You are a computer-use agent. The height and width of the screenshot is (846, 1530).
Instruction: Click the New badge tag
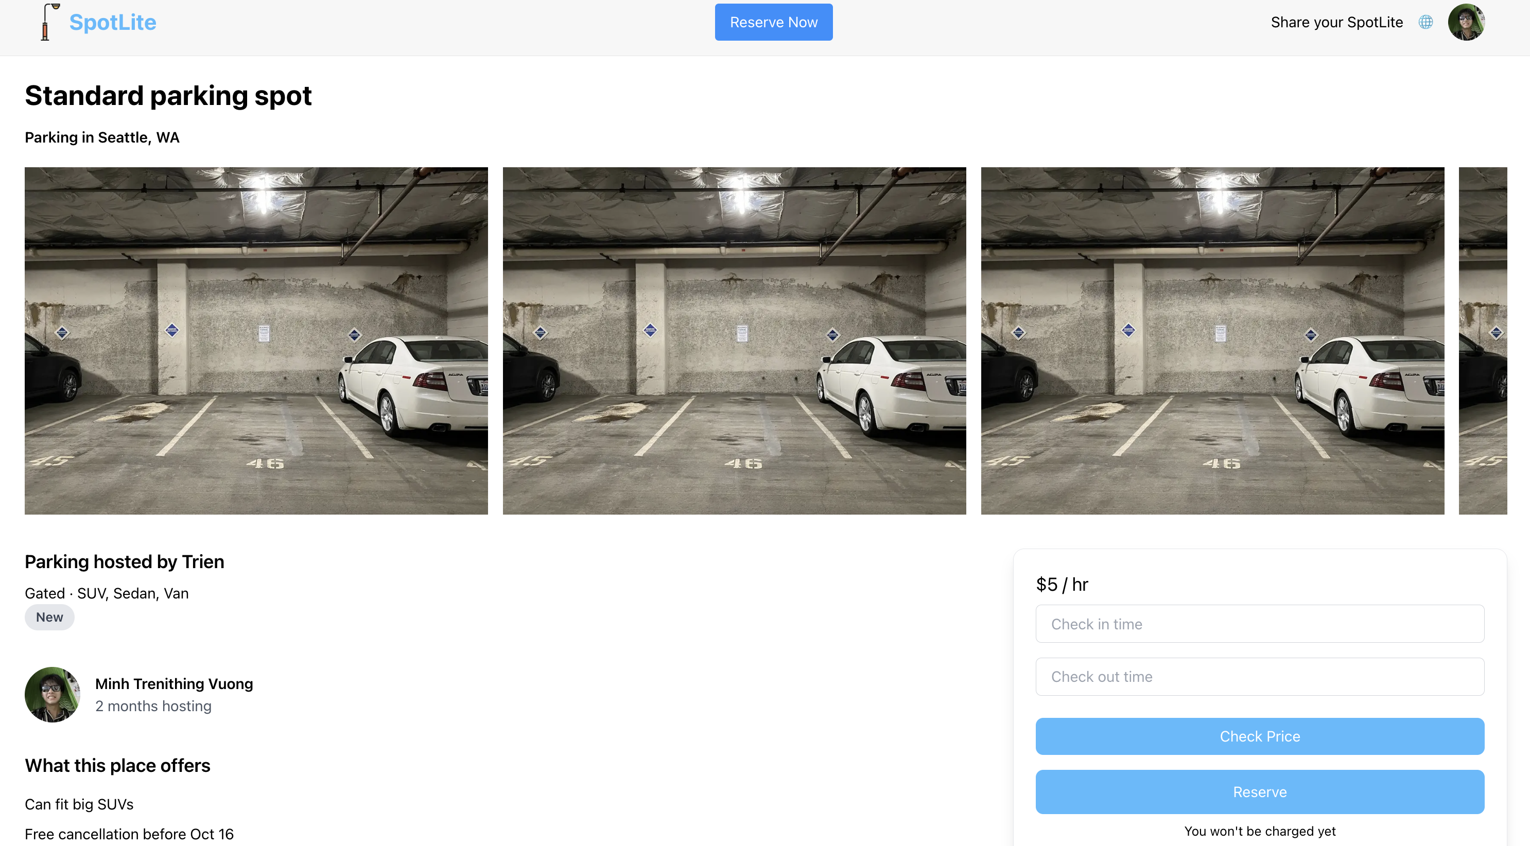[x=49, y=617]
